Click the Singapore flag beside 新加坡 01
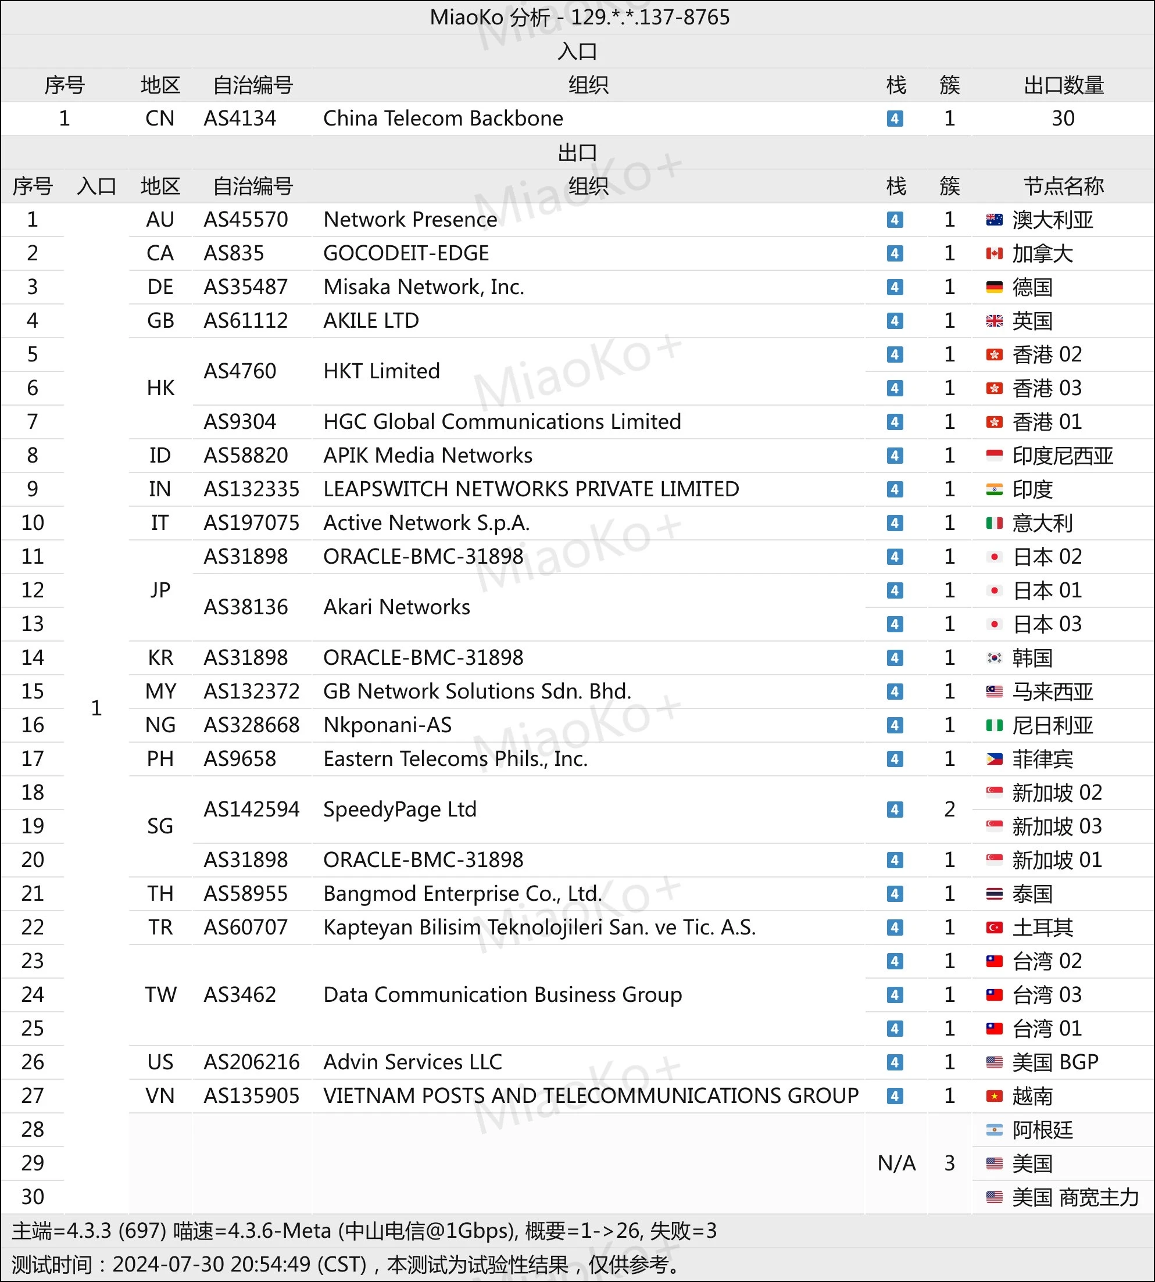The width and height of the screenshot is (1155, 1282). coord(995,860)
